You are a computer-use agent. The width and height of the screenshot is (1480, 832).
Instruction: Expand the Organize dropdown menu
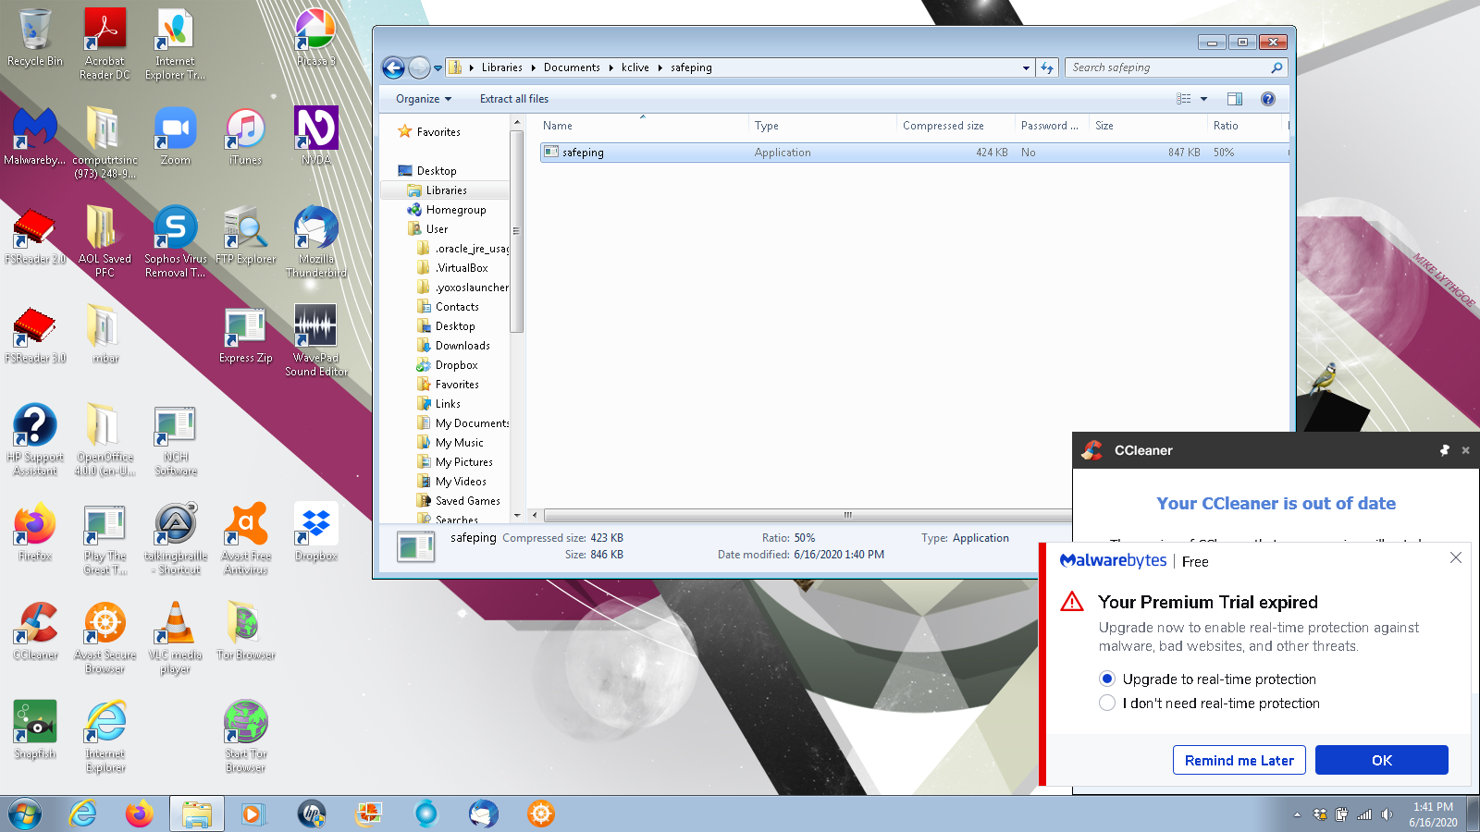(424, 99)
